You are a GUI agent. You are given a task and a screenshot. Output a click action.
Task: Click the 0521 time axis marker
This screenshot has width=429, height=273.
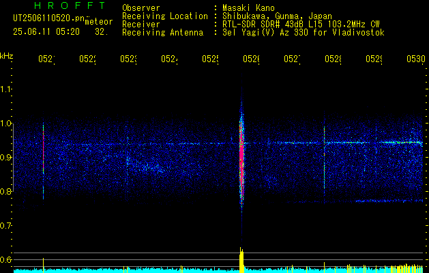pos(46,59)
